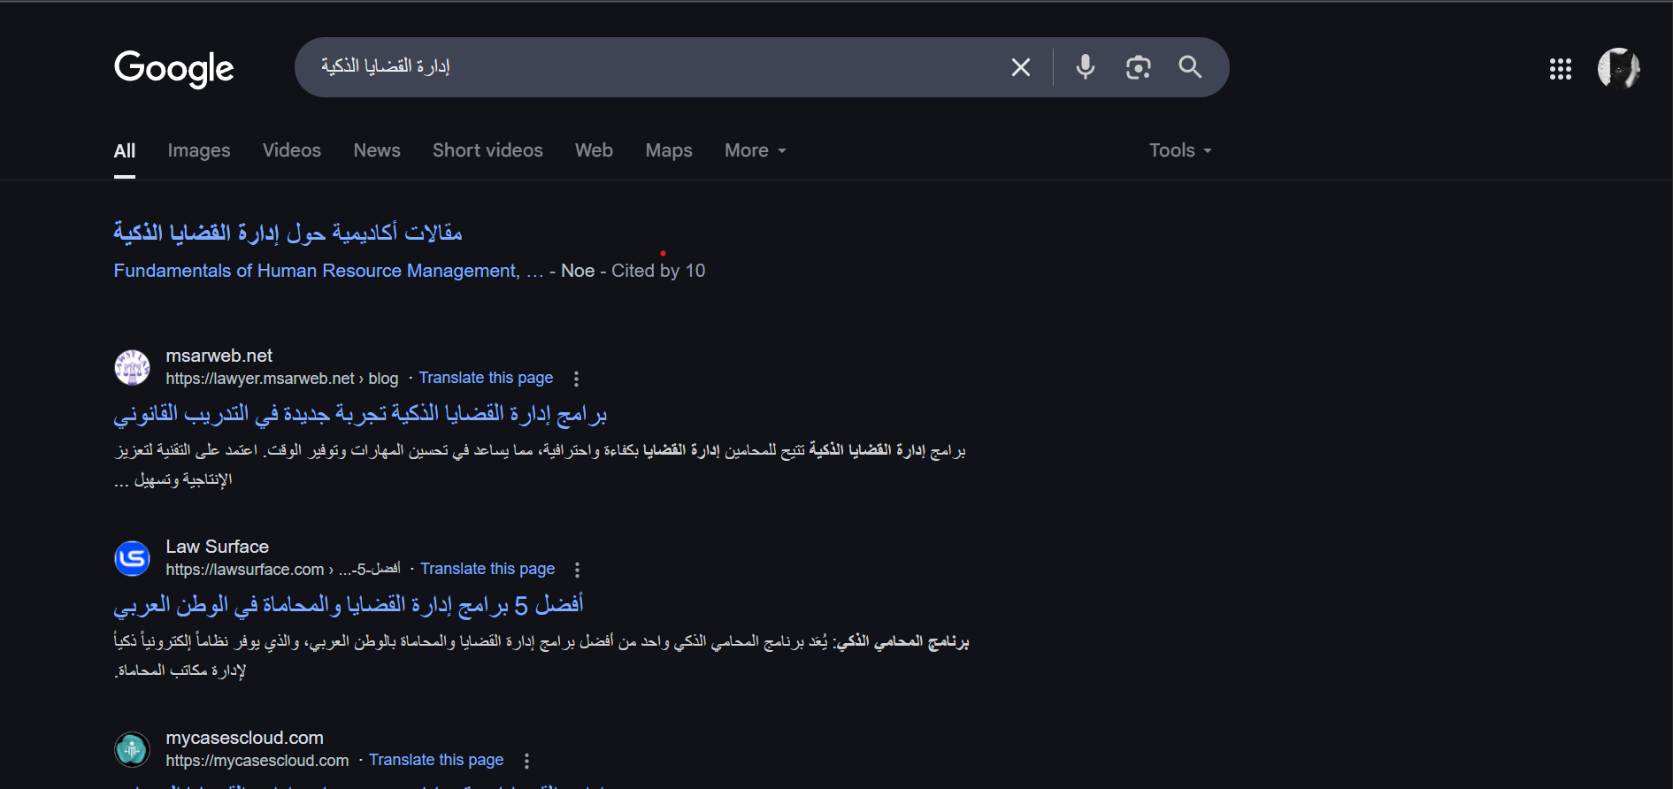1673x789 pixels.
Task: Open three-dot menu for Law Surface result
Action: point(578,570)
